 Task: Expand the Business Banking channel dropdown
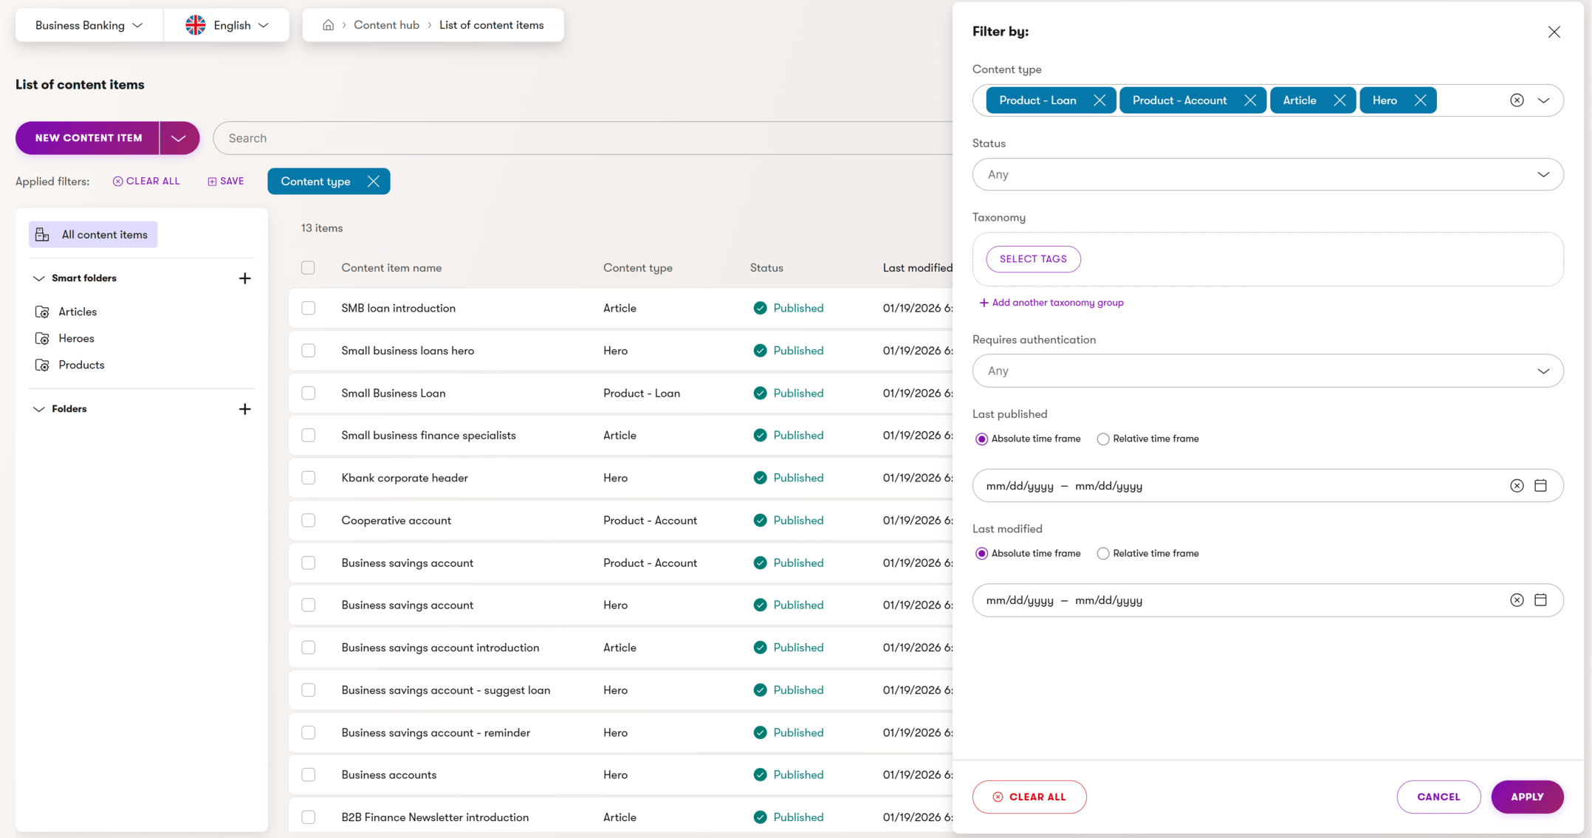point(88,24)
